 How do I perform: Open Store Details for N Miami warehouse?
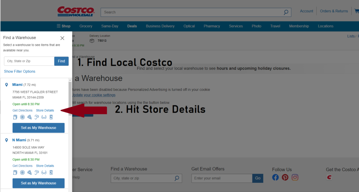point(45,166)
